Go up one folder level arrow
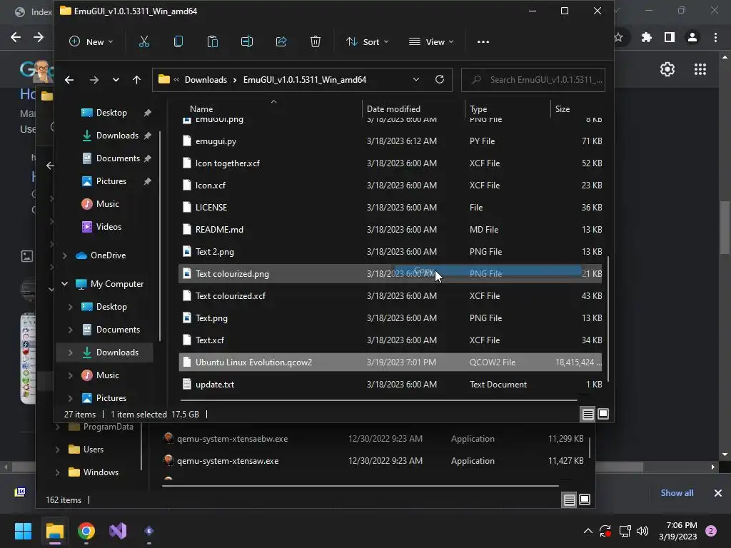The width and height of the screenshot is (731, 548). click(136, 80)
